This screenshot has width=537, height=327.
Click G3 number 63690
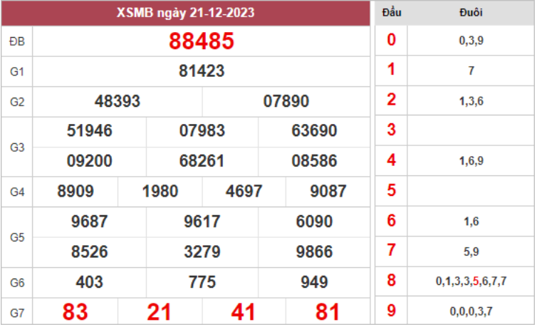pyautogui.click(x=314, y=131)
